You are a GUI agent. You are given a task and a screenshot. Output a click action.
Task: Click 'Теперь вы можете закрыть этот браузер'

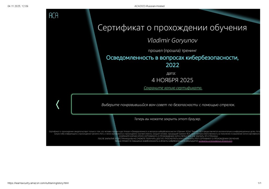[x=167, y=119]
